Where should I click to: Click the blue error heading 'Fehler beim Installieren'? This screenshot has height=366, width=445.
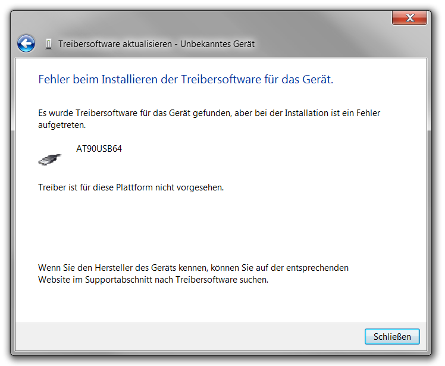coord(186,80)
